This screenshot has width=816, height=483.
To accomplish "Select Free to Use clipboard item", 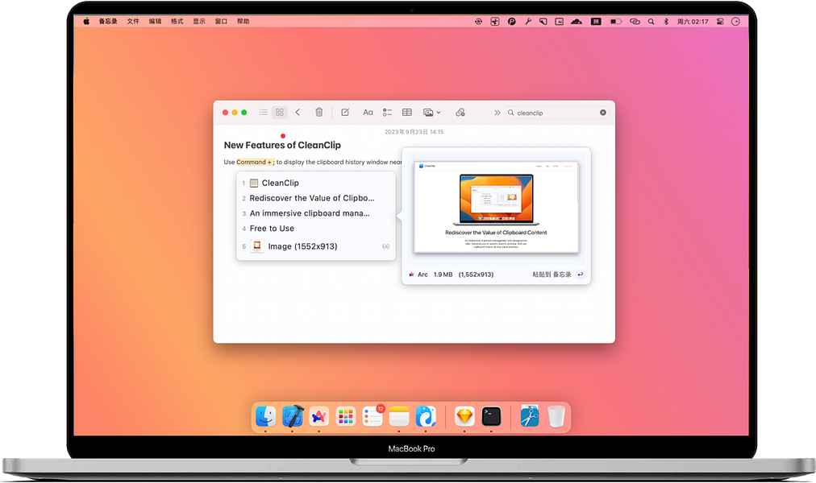I will (316, 229).
